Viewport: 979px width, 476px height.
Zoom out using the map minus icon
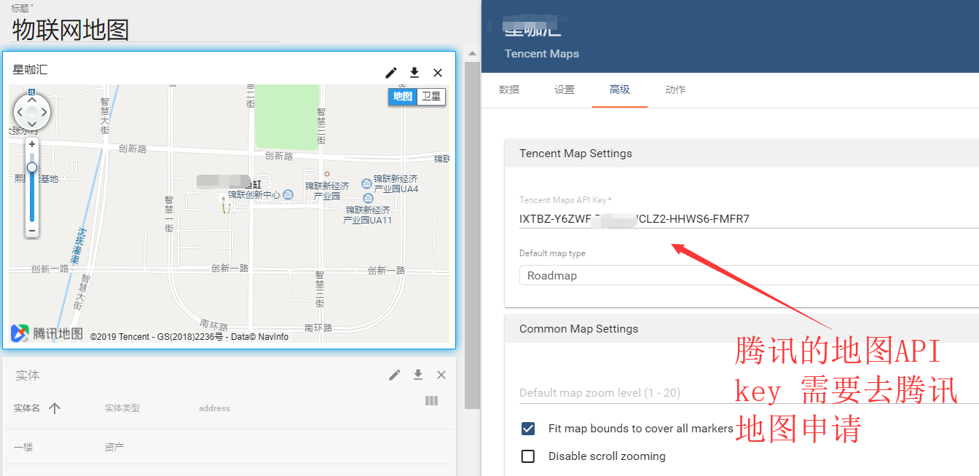pos(31,231)
